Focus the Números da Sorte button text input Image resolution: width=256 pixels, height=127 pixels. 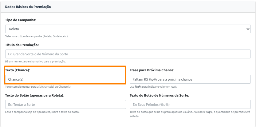(x=190, y=105)
